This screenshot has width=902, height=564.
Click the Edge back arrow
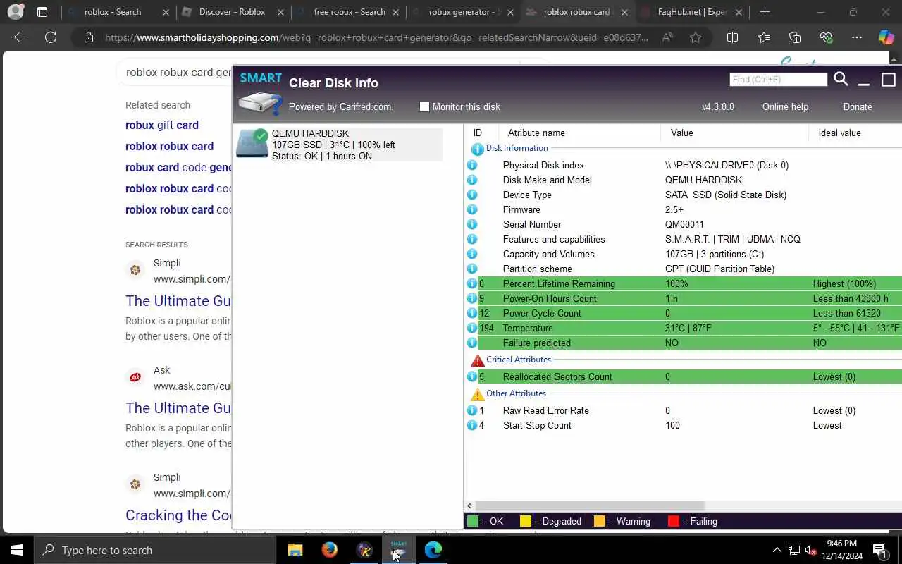20,37
